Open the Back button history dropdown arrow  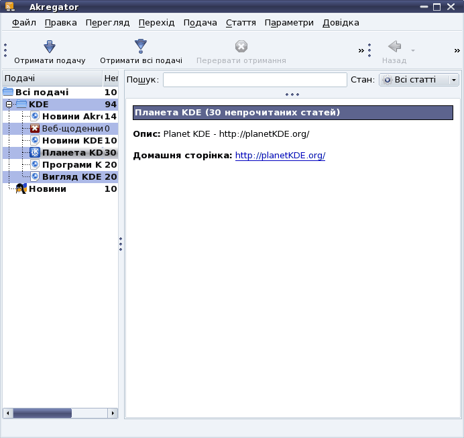pyautogui.click(x=413, y=50)
